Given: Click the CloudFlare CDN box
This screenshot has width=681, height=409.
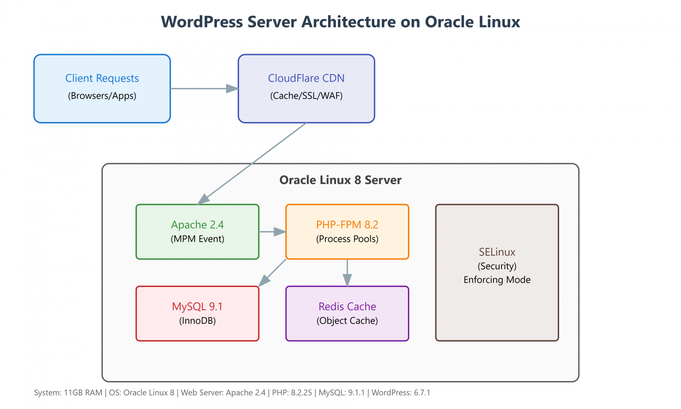Looking at the screenshot, I should (306, 88).
